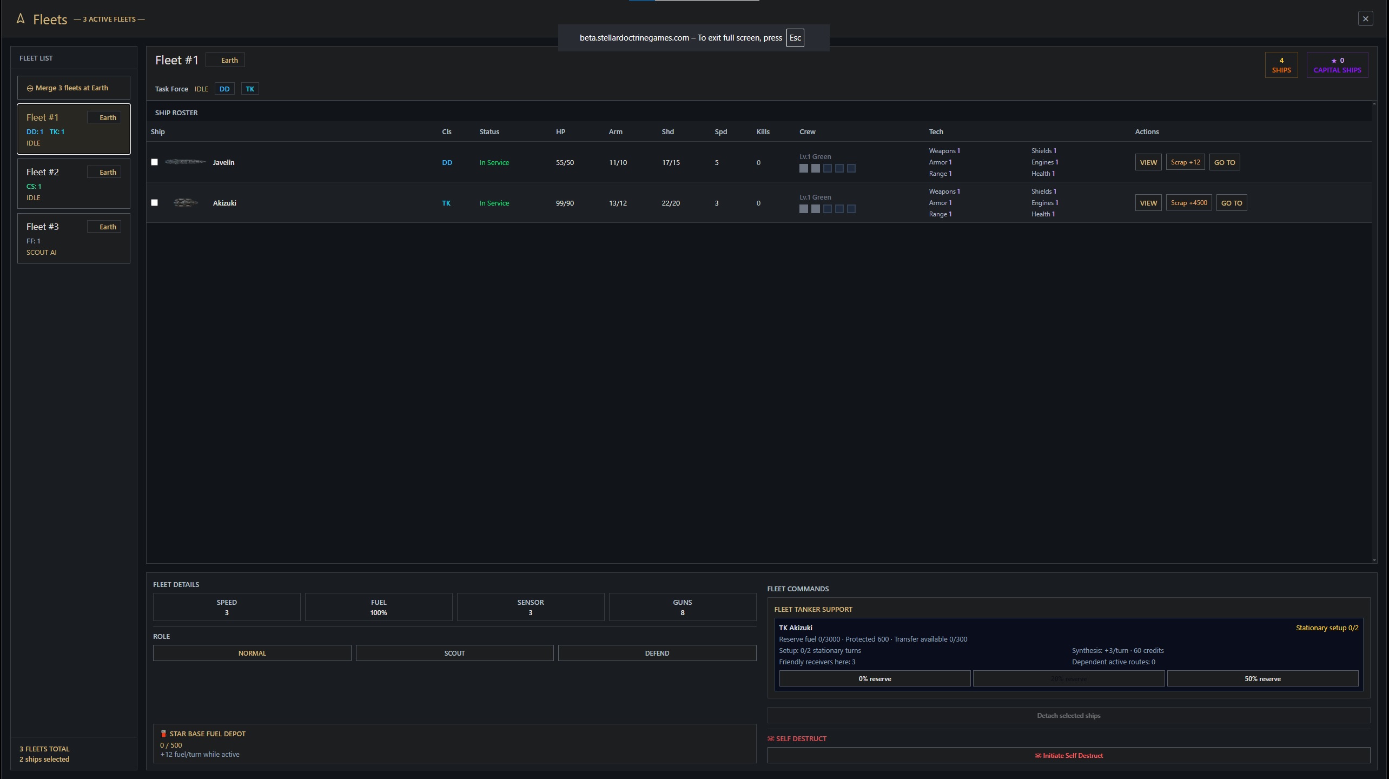
Task: Click Earth location badge beside Fleet #1 title
Action: 226,60
